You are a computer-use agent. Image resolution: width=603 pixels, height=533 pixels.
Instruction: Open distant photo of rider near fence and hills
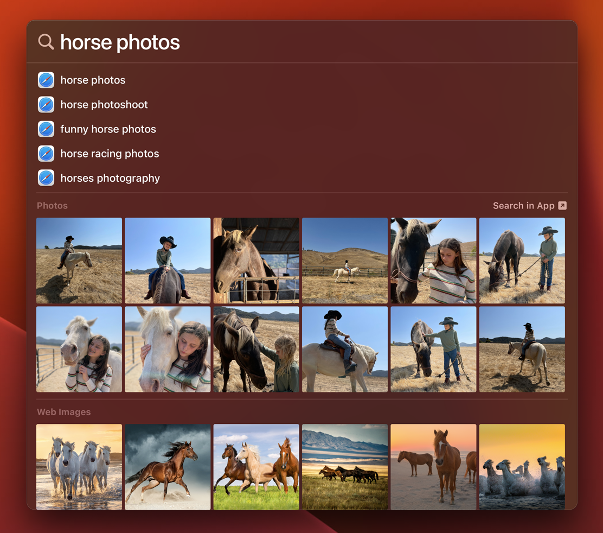pos(345,261)
